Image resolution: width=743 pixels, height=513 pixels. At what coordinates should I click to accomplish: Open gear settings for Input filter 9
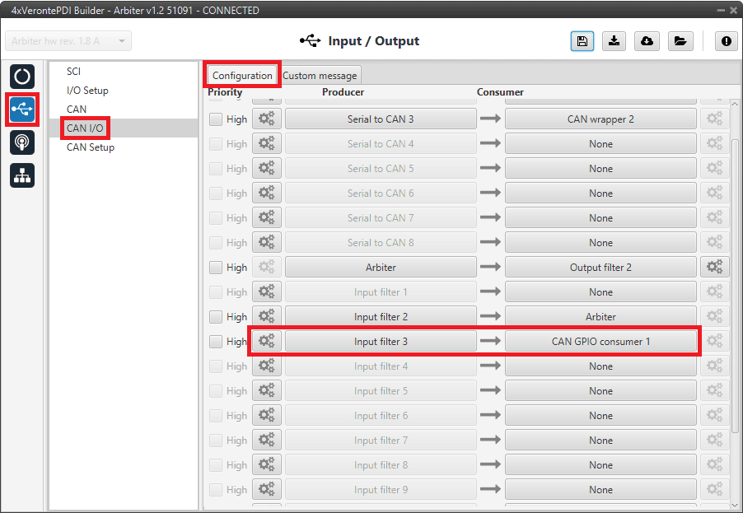tap(267, 489)
